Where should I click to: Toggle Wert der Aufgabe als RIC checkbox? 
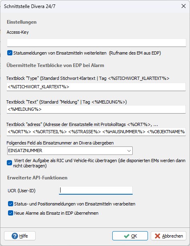point(9,163)
